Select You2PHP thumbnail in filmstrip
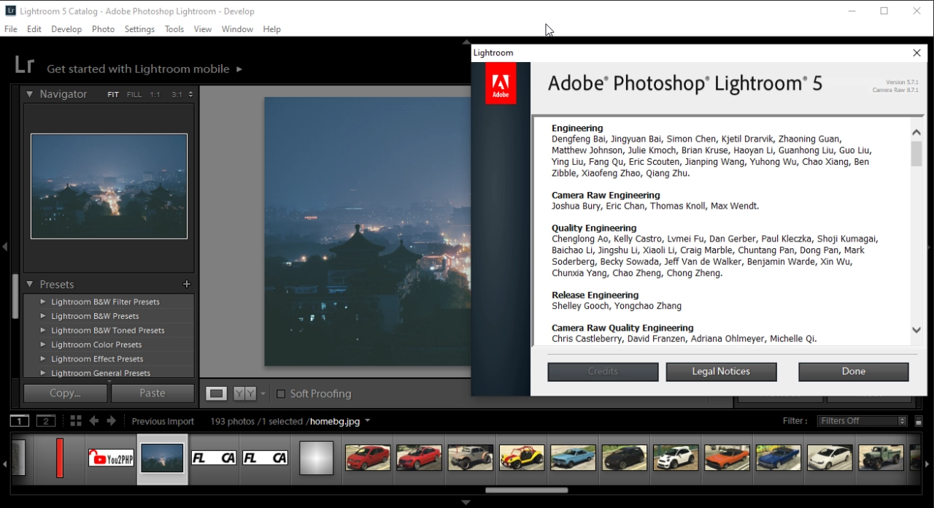 [x=112, y=458]
